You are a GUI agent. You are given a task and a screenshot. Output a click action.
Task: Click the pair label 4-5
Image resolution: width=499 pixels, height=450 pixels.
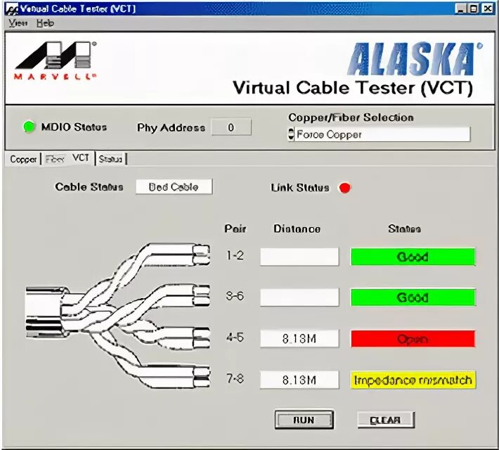235,337
